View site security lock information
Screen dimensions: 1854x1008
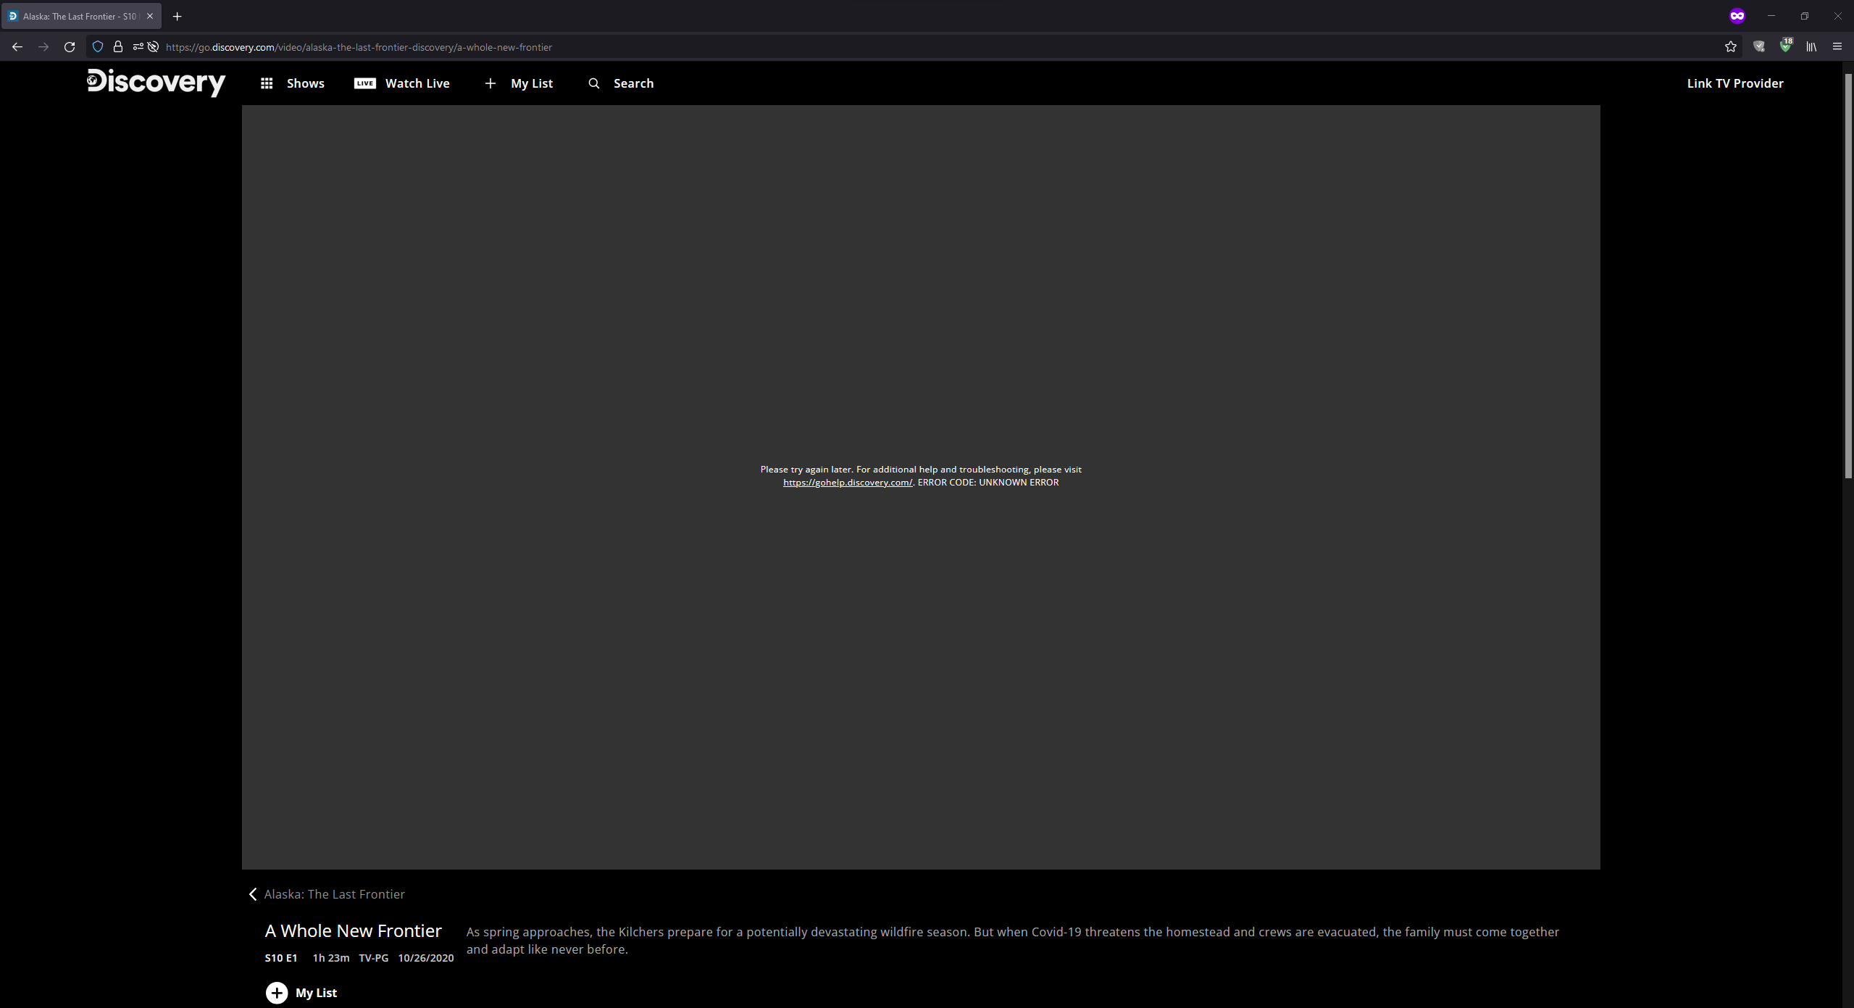(118, 47)
